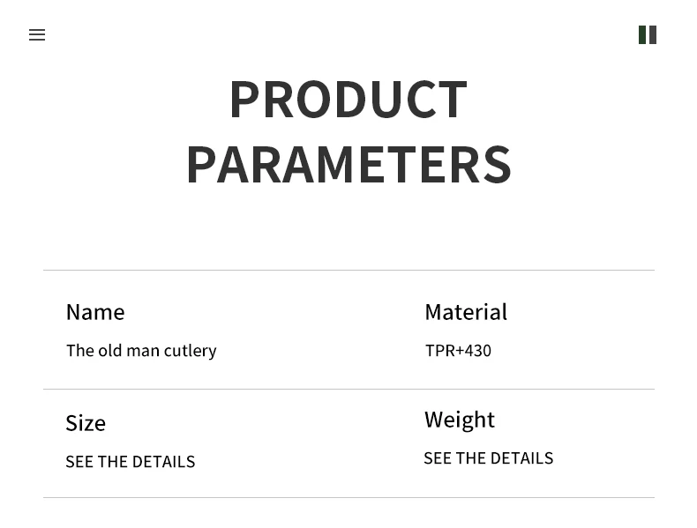Open SEE THE DETAILS under Size
The height and width of the screenshot is (528, 697).
[130, 462]
